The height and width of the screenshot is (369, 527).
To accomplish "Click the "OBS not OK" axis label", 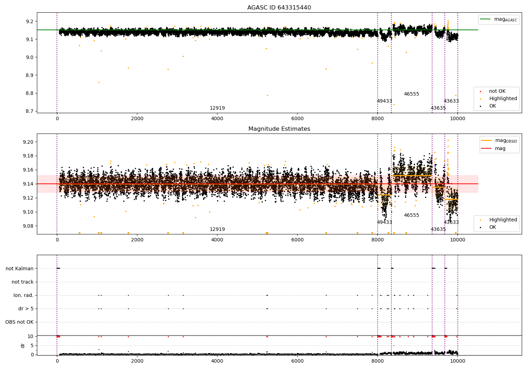I will click(19, 322).
